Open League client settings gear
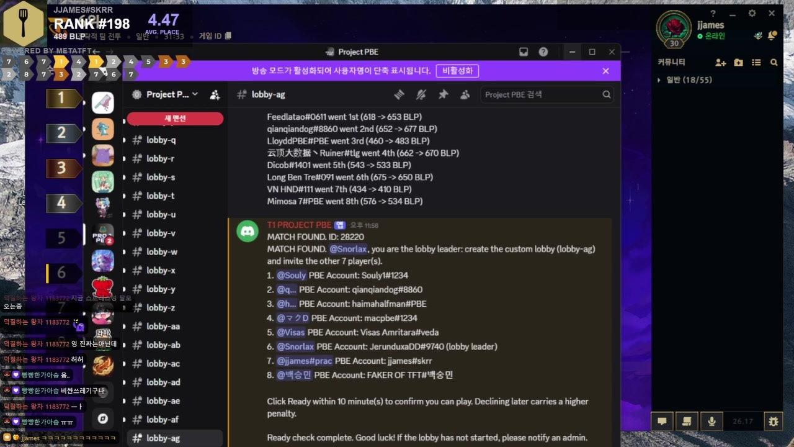This screenshot has height=447, width=794. point(752,13)
